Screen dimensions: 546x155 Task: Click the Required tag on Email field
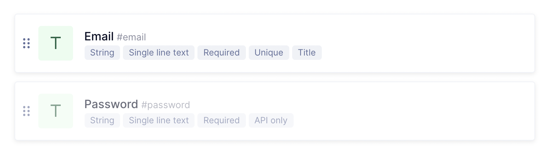[x=222, y=53]
